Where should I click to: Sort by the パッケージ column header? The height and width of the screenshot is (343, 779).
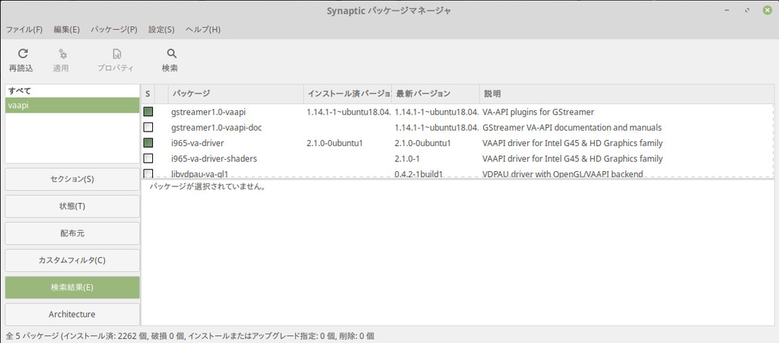[x=236, y=94]
